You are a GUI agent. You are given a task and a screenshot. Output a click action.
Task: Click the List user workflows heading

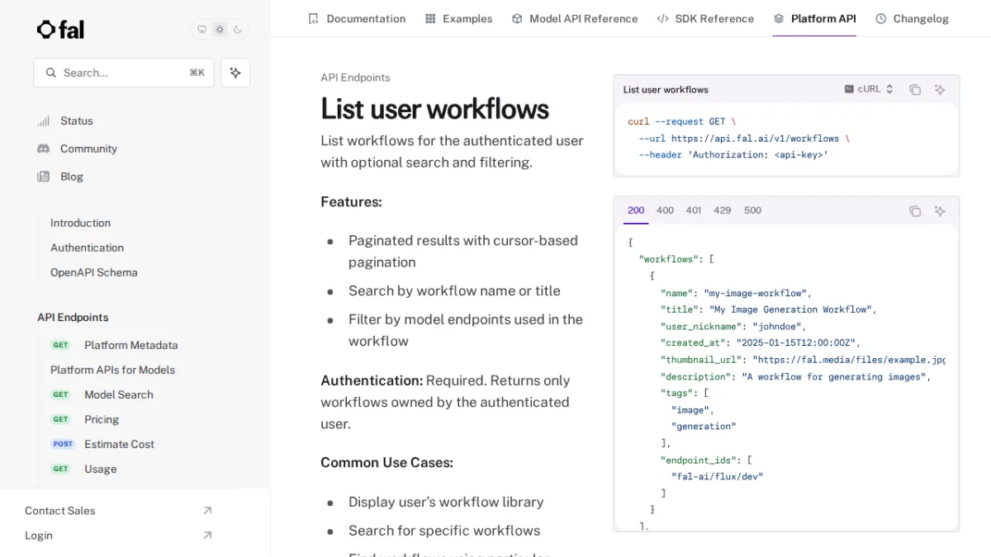coord(435,109)
